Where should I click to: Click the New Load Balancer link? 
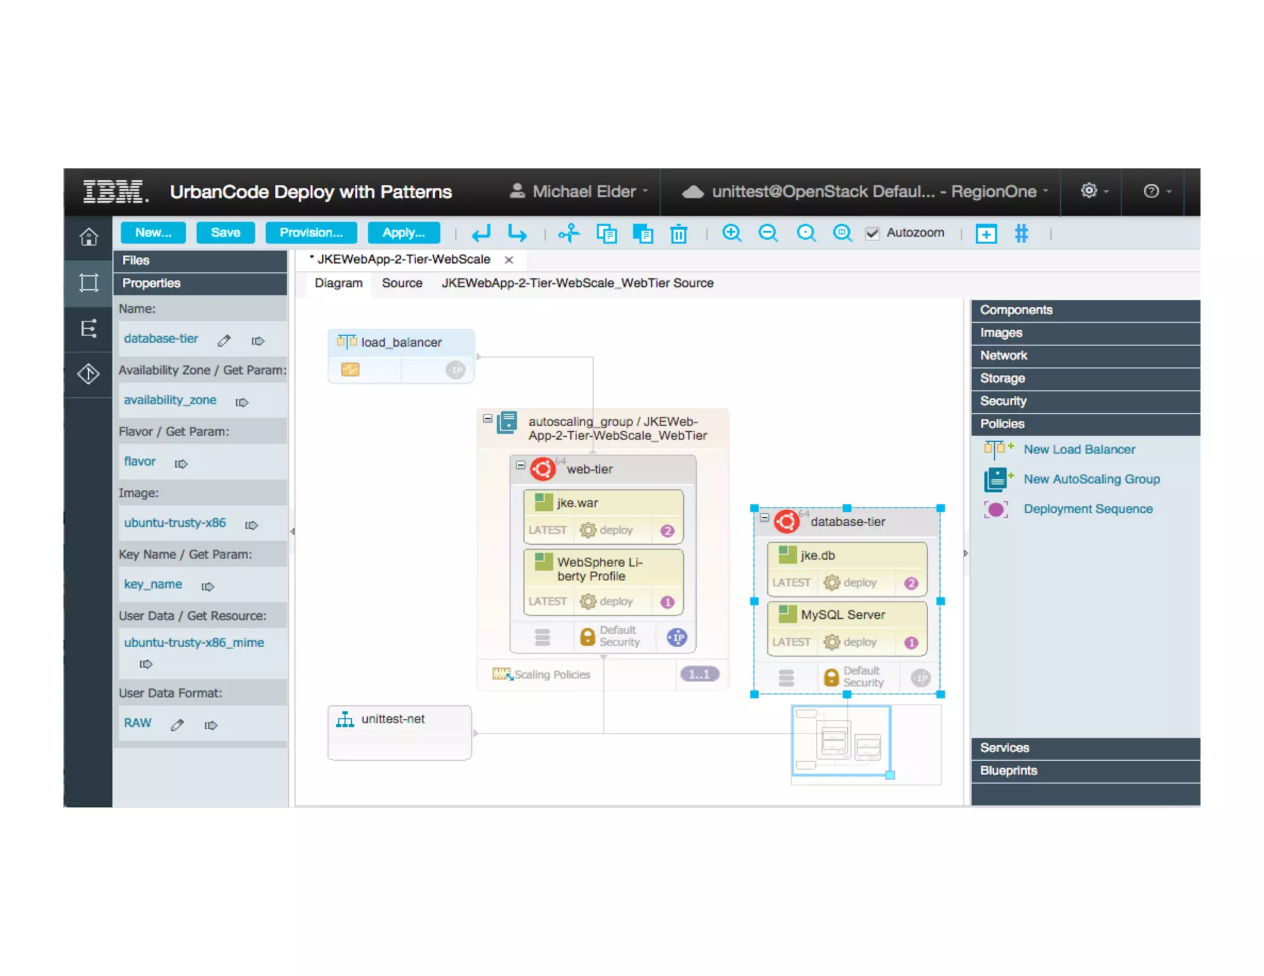tap(1079, 449)
